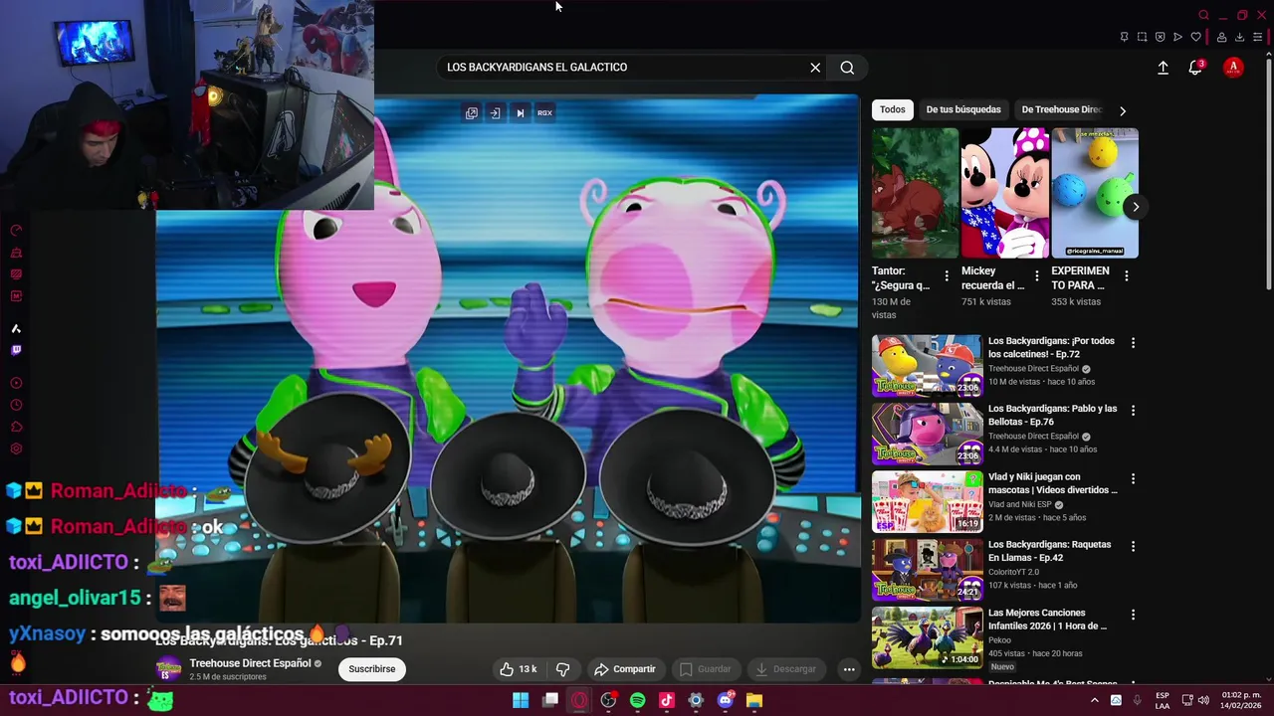Open Opera sidebar settings gear
The height and width of the screenshot is (716, 1274).
tap(16, 448)
